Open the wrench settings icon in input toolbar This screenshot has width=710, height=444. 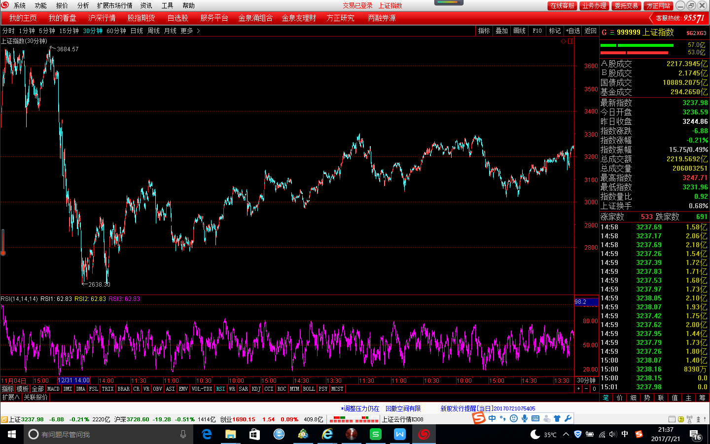point(568,418)
